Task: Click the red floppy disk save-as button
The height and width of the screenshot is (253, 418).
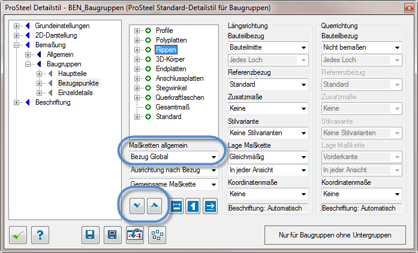Action: [113, 235]
